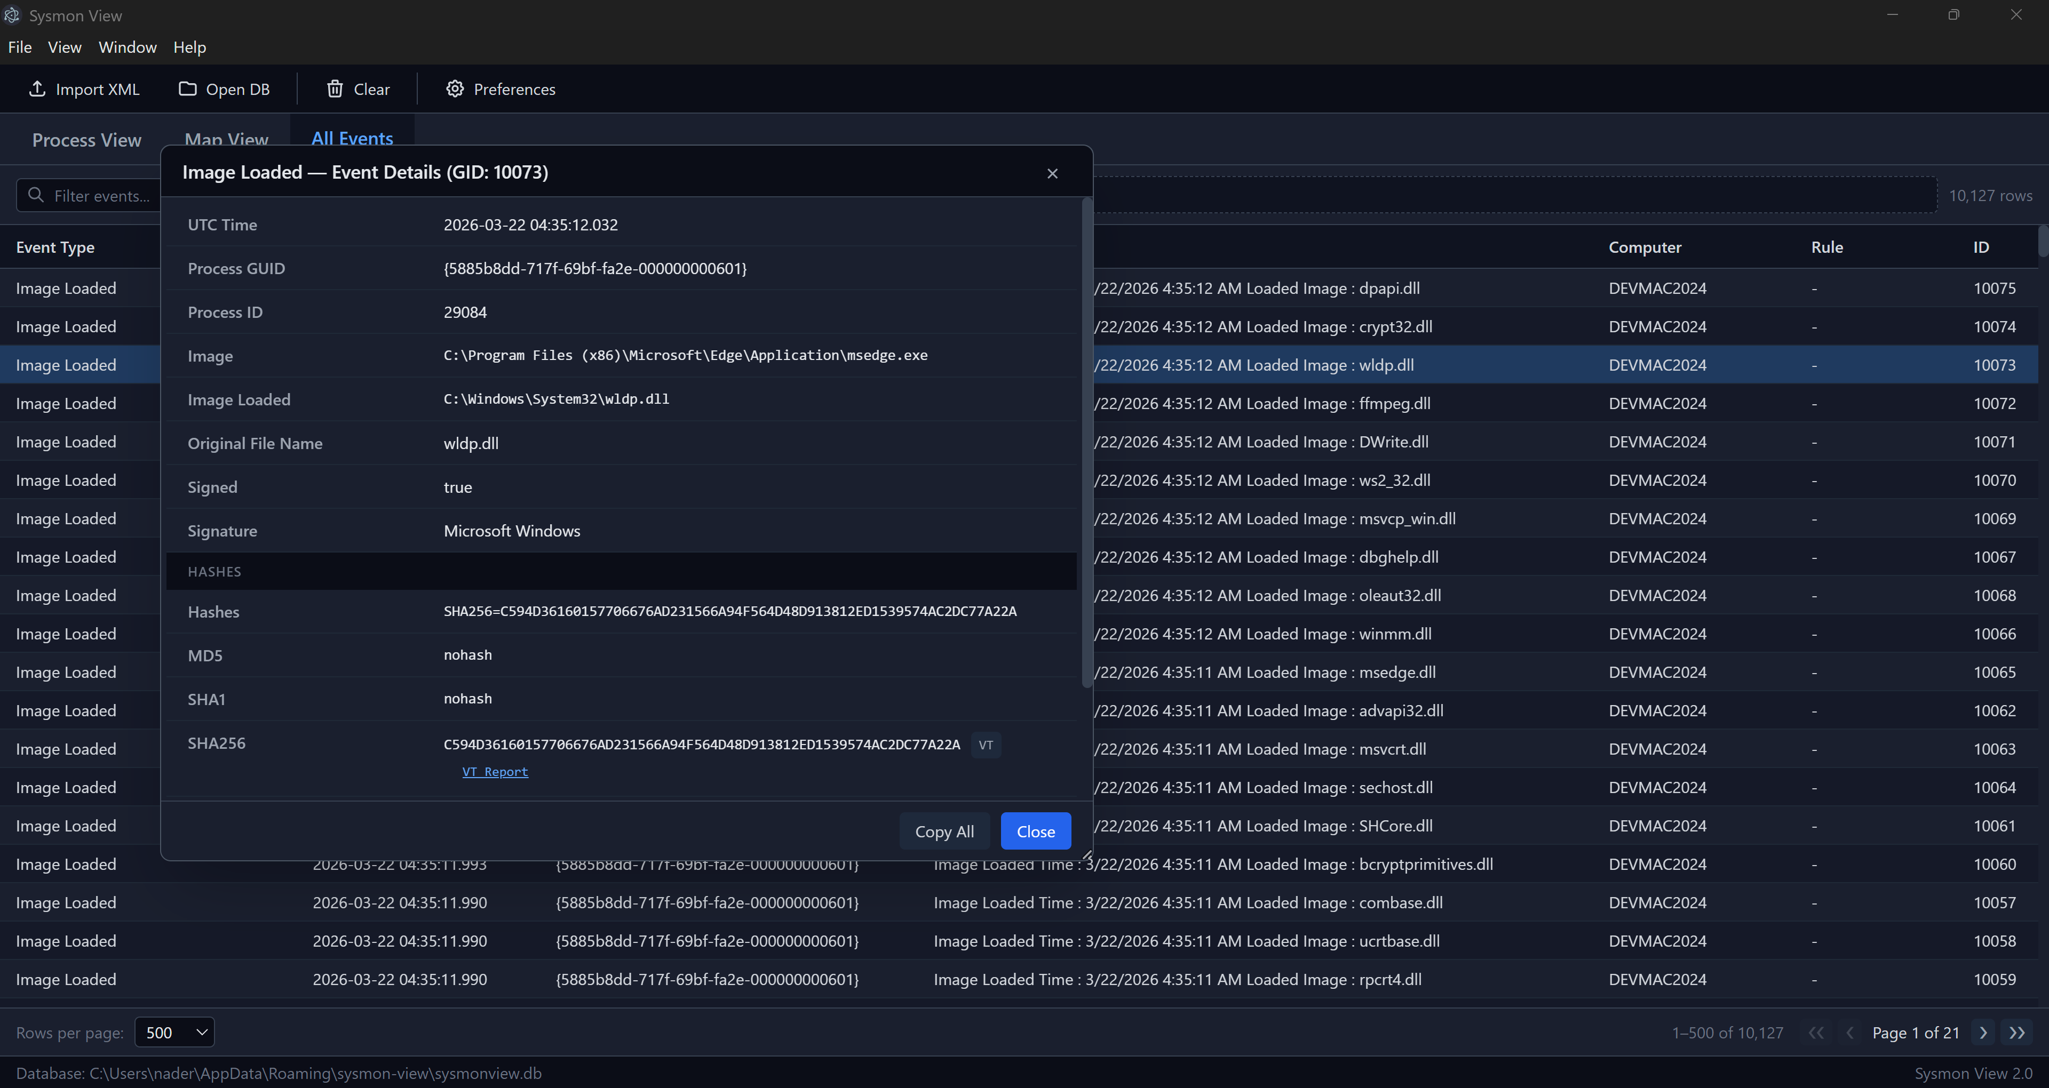Click the search magnifier icon in filter box
The width and height of the screenshot is (2049, 1088).
pyautogui.click(x=36, y=195)
